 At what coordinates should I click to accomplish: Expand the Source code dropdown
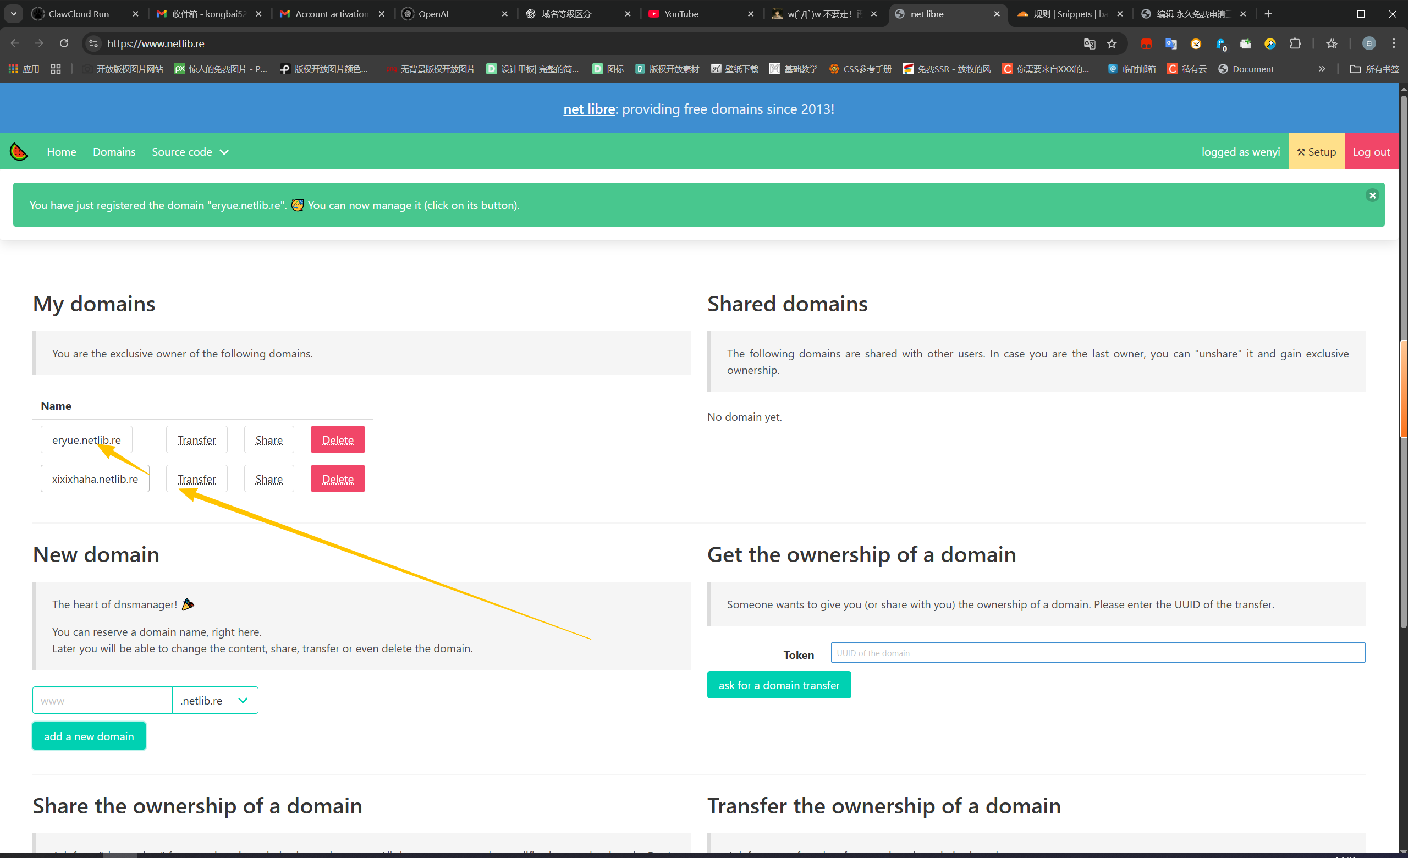(190, 152)
